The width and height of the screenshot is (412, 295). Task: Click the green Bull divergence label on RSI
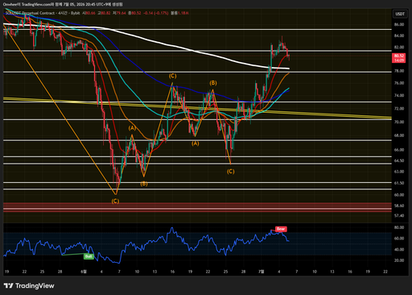coord(89,256)
